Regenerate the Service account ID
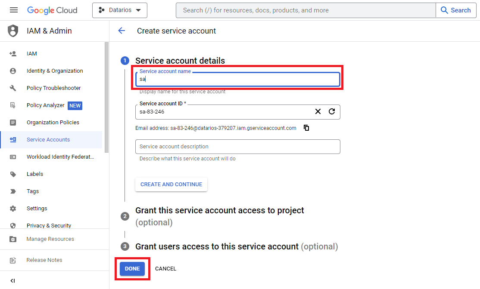480x289 pixels. coord(332,111)
